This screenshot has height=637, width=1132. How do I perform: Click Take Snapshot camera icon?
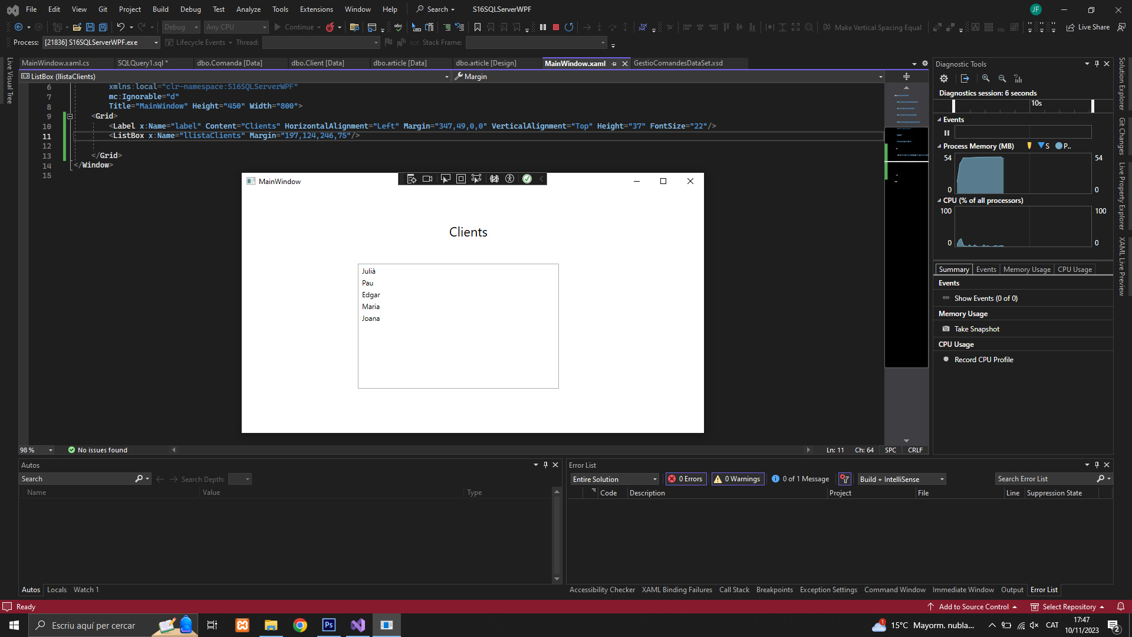coord(946,329)
